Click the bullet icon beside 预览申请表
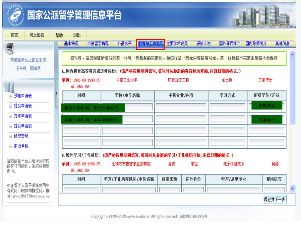 point(11,95)
